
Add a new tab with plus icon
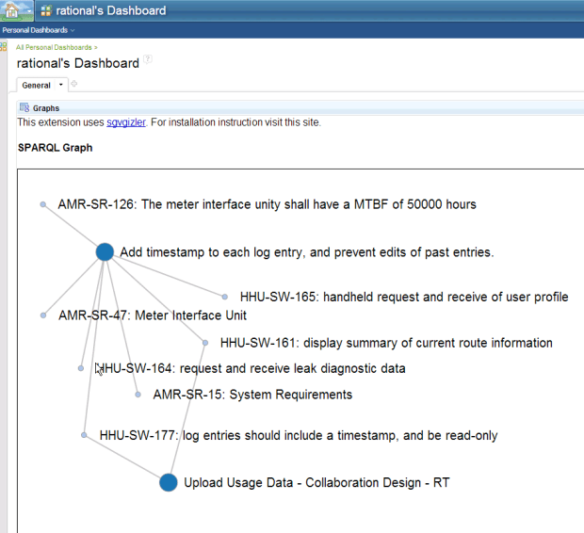(x=74, y=85)
